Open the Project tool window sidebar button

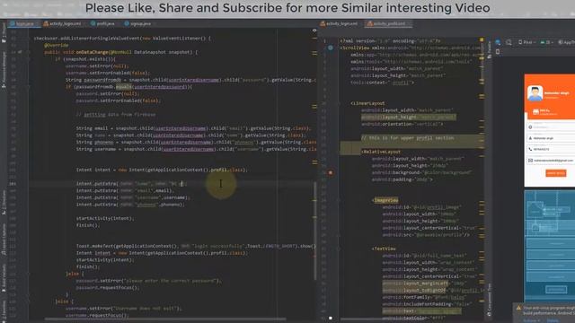[4, 32]
